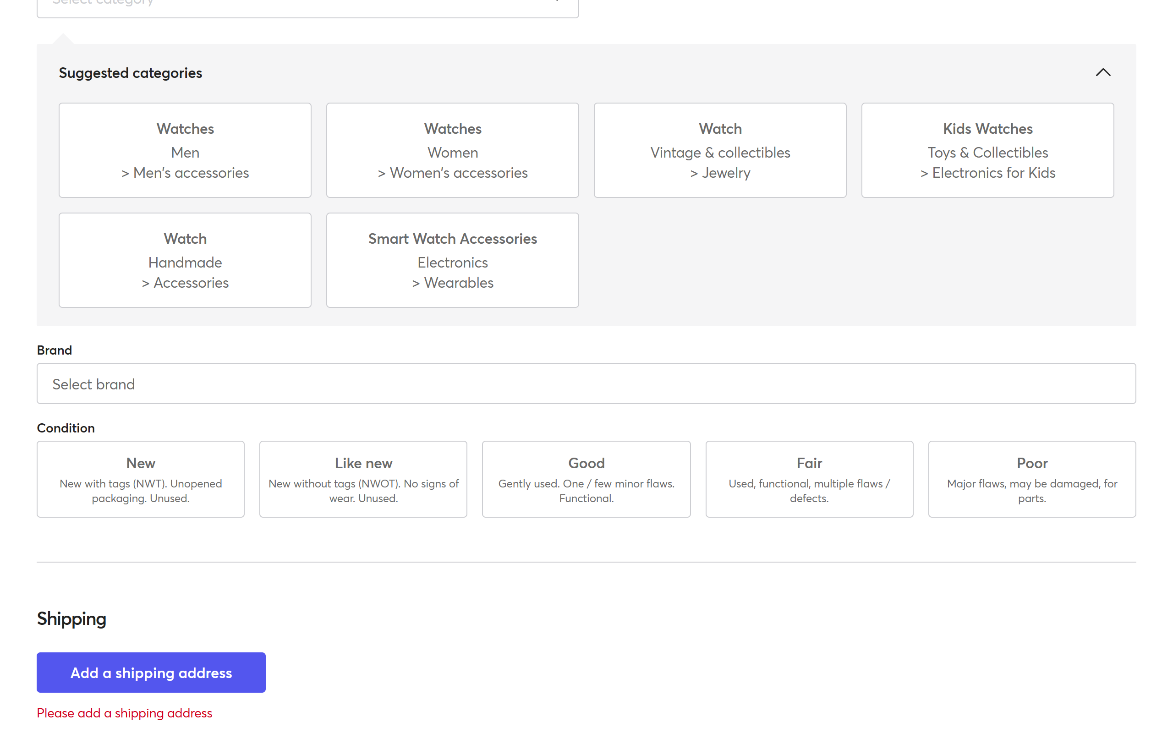
Task: Click the Brand field label
Action: click(x=54, y=350)
